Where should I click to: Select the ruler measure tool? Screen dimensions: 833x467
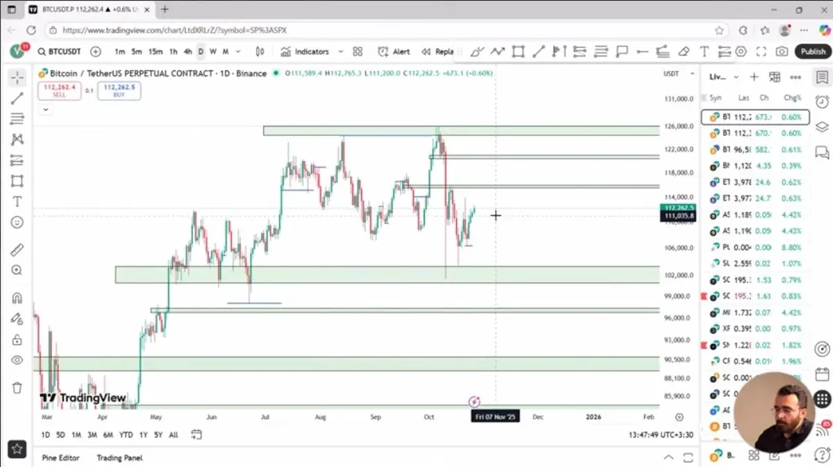tap(17, 249)
